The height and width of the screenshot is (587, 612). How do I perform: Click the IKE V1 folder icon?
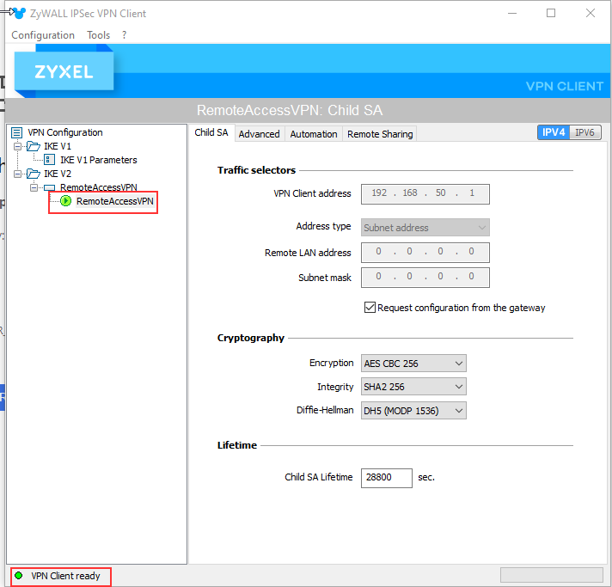pos(34,146)
